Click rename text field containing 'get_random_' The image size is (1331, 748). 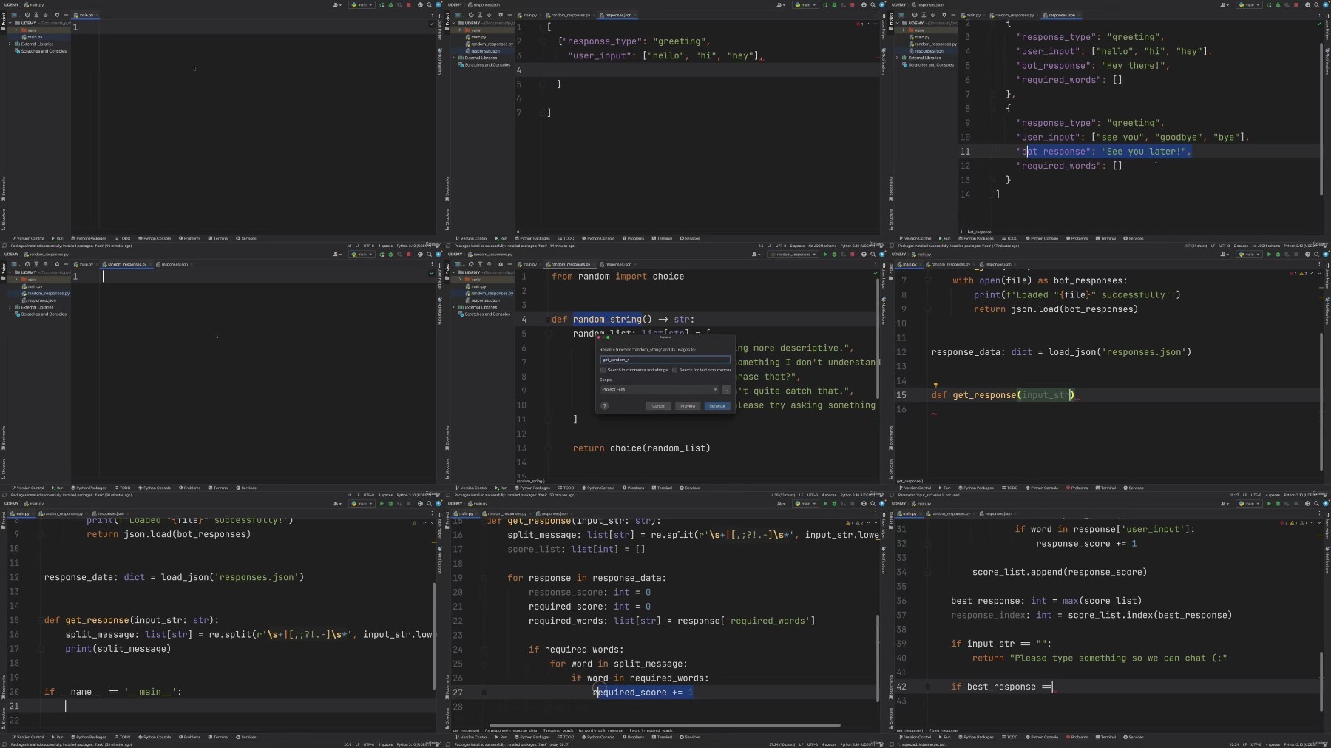point(665,360)
